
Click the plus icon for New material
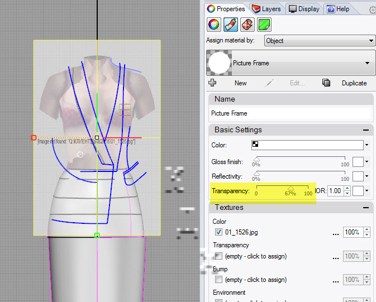click(212, 83)
